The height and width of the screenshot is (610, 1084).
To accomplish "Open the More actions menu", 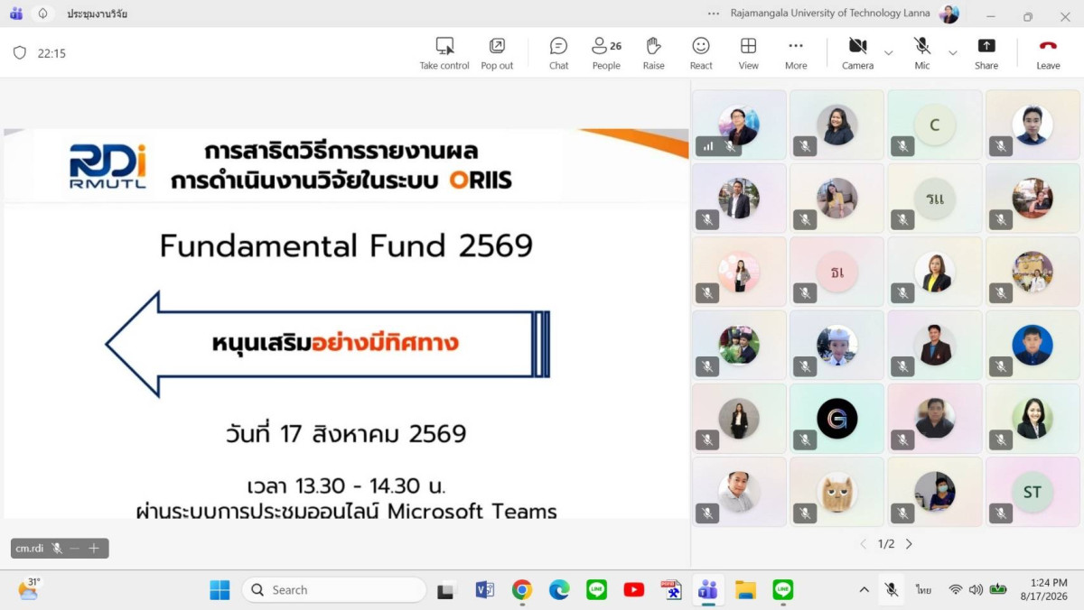I will click(796, 53).
